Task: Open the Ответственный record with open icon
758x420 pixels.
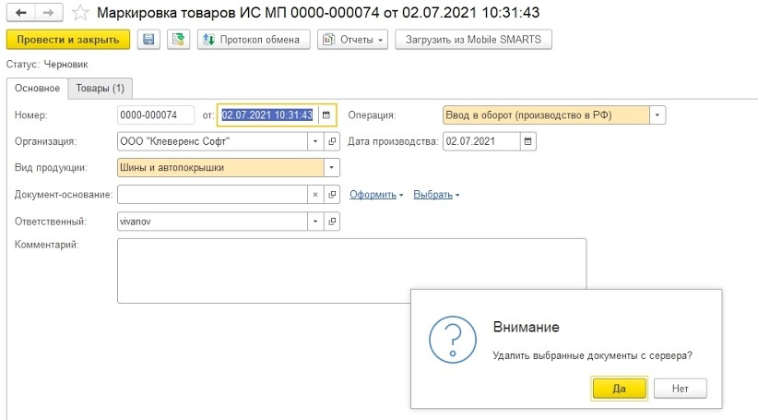Action: click(332, 222)
